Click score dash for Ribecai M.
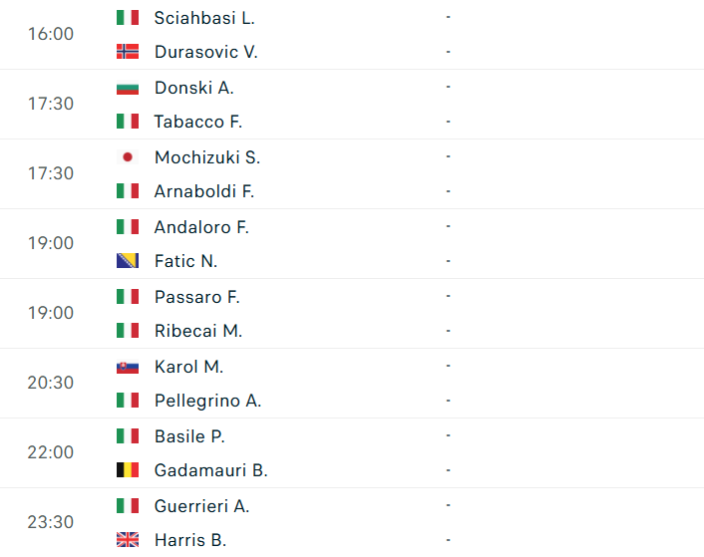Viewport: 704px width, 557px height. pyautogui.click(x=449, y=330)
